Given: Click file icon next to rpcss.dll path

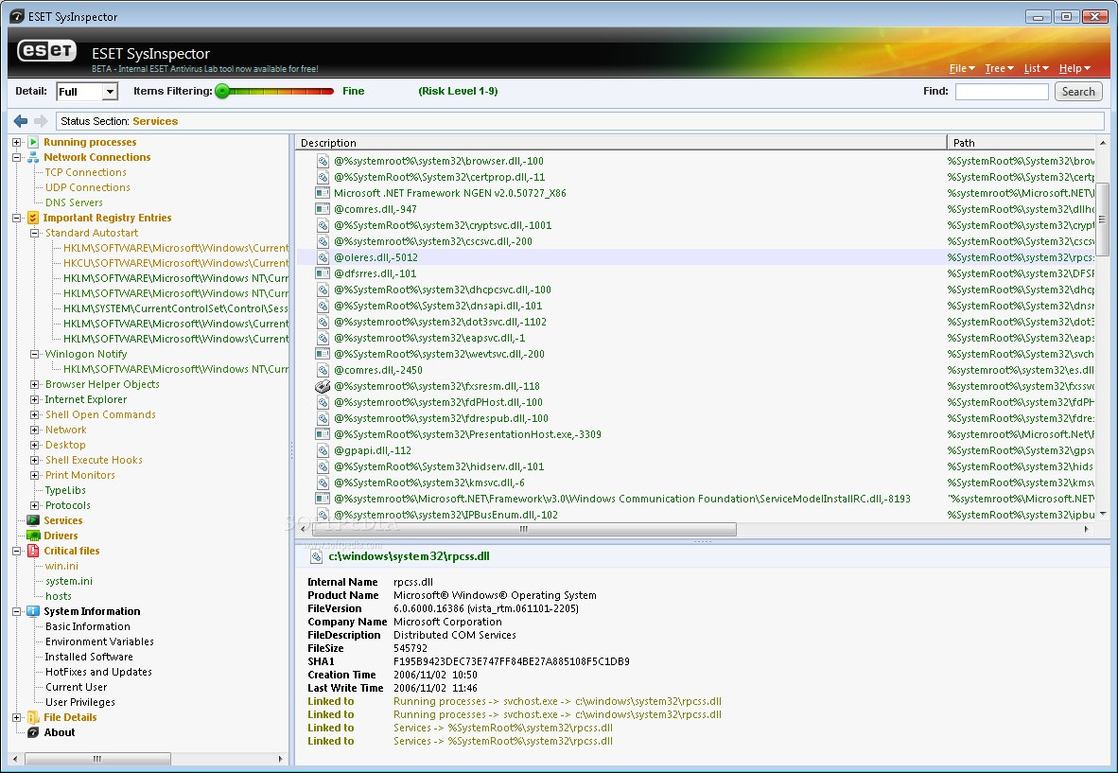Looking at the screenshot, I should pos(316,557).
